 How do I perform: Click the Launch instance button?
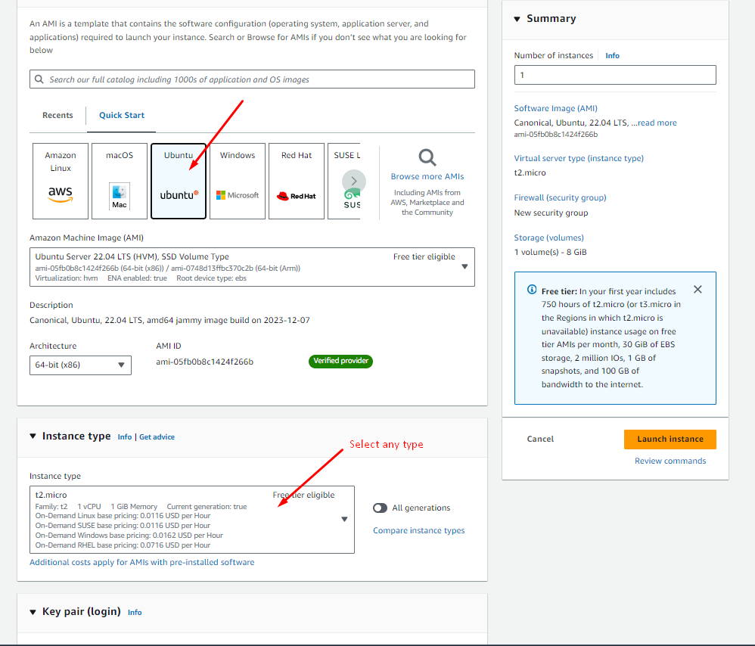pos(670,439)
